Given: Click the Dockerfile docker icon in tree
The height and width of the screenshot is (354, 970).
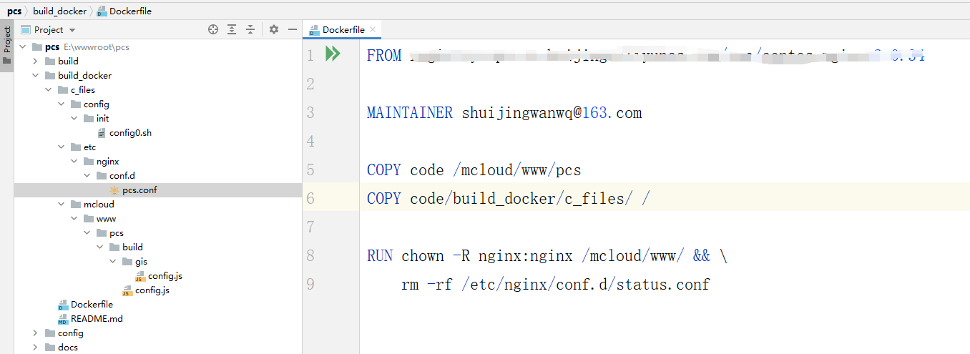Looking at the screenshot, I should click(x=63, y=305).
